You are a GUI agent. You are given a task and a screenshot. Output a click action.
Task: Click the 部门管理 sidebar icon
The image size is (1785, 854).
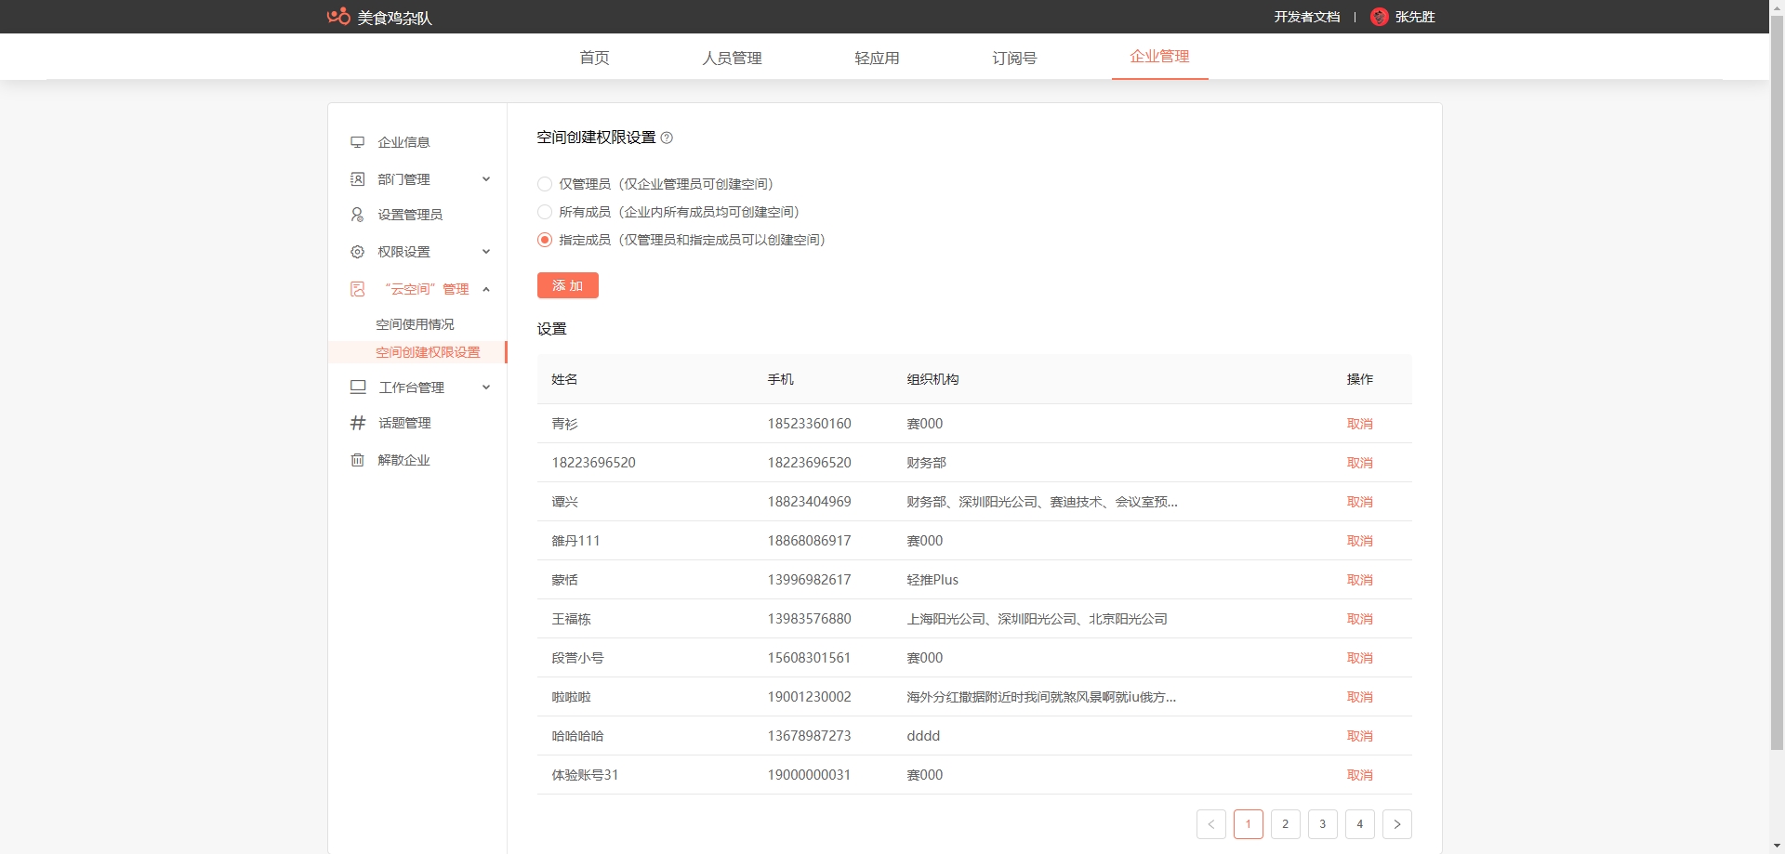(x=357, y=179)
